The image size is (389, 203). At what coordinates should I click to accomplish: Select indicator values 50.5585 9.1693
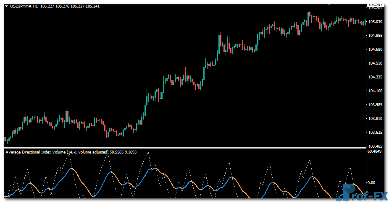tap(123, 152)
